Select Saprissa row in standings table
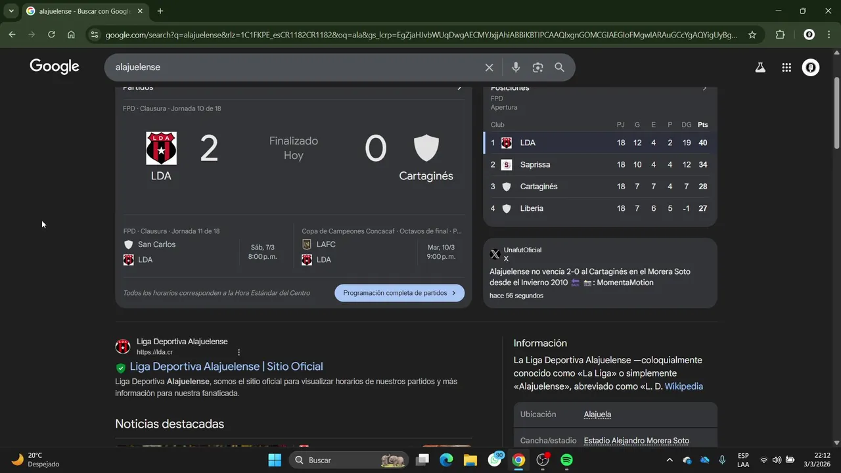This screenshot has height=473, width=841. click(x=599, y=164)
